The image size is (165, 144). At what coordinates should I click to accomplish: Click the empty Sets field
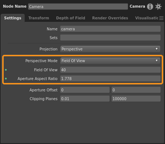pos(110,38)
